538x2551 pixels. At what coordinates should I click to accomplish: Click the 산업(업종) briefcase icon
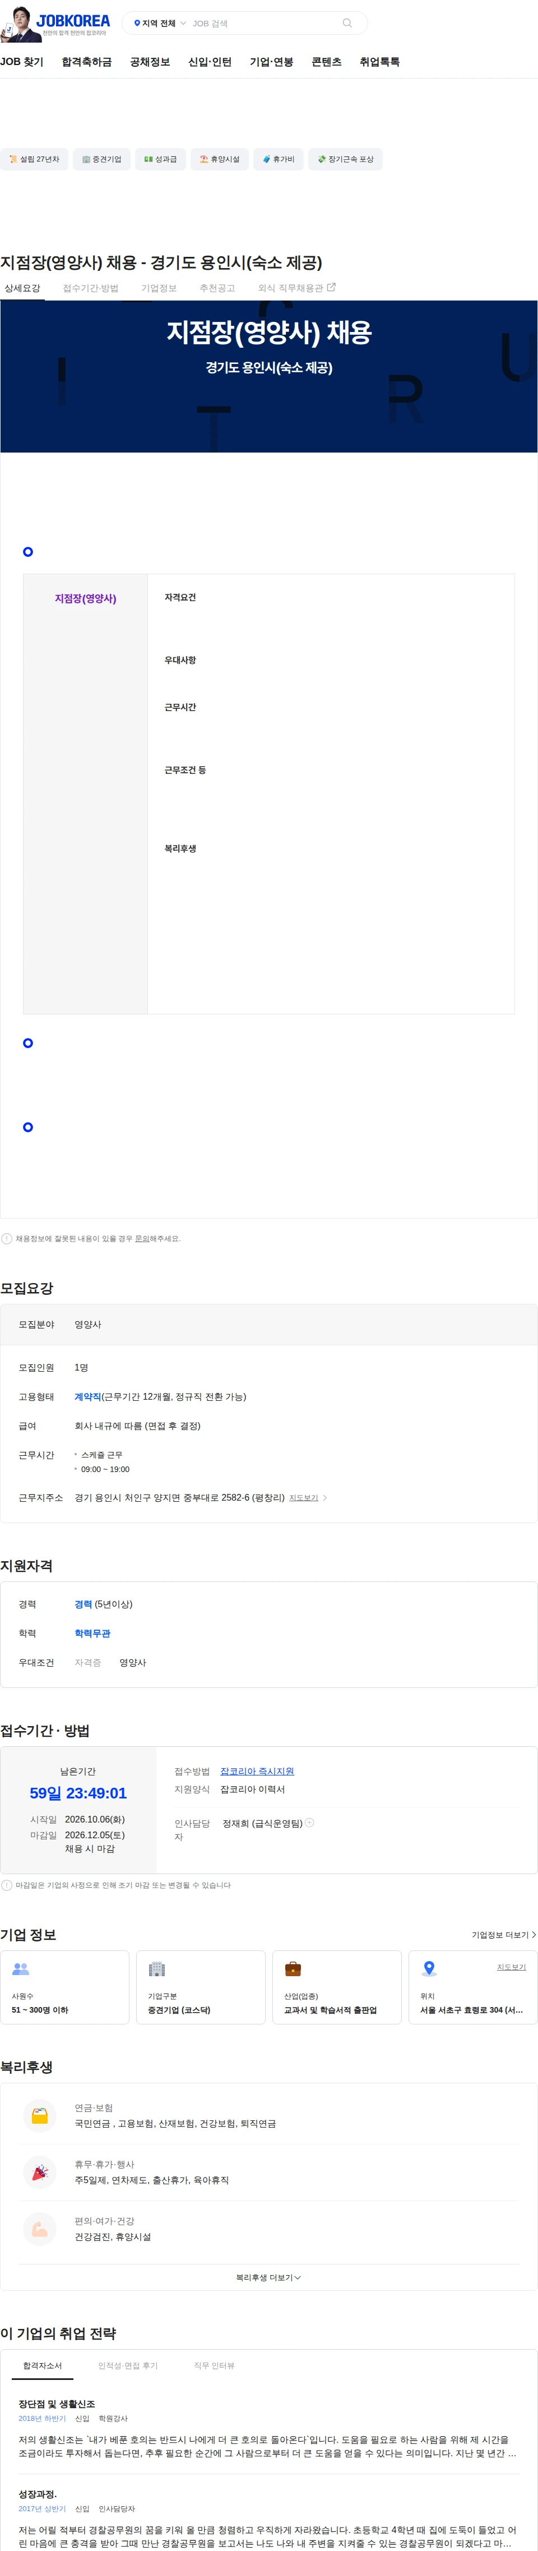(x=293, y=1969)
